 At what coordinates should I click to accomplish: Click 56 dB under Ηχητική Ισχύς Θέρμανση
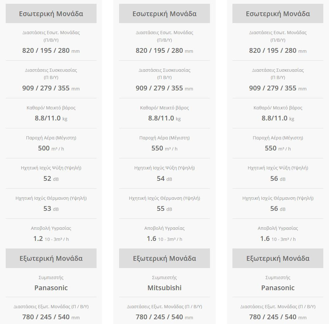pyautogui.click(x=274, y=209)
